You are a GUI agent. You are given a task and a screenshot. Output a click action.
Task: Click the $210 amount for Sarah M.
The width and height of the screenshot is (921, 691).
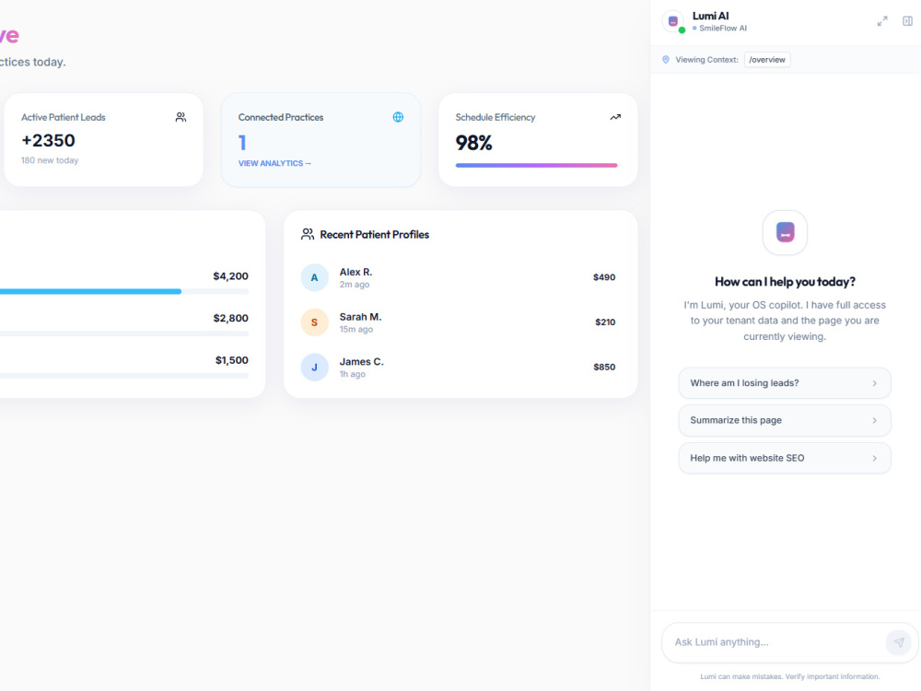(x=605, y=322)
